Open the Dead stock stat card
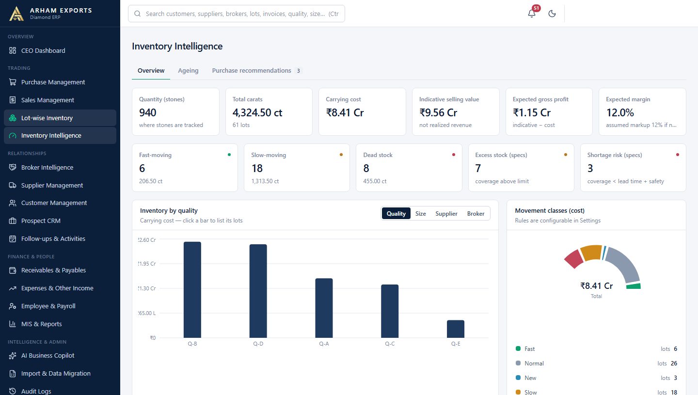This screenshot has width=698, height=395. 409,168
